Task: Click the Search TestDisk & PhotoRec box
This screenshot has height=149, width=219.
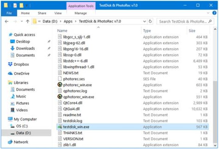Action: tap(184, 22)
